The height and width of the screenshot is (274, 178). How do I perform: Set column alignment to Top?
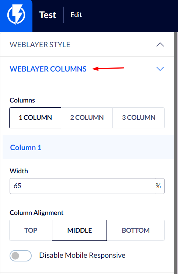click(x=31, y=230)
